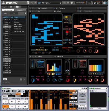109x111 pixels.
Task: Click the sidebar panel layout icon at top right
Action: [x=105, y=3]
